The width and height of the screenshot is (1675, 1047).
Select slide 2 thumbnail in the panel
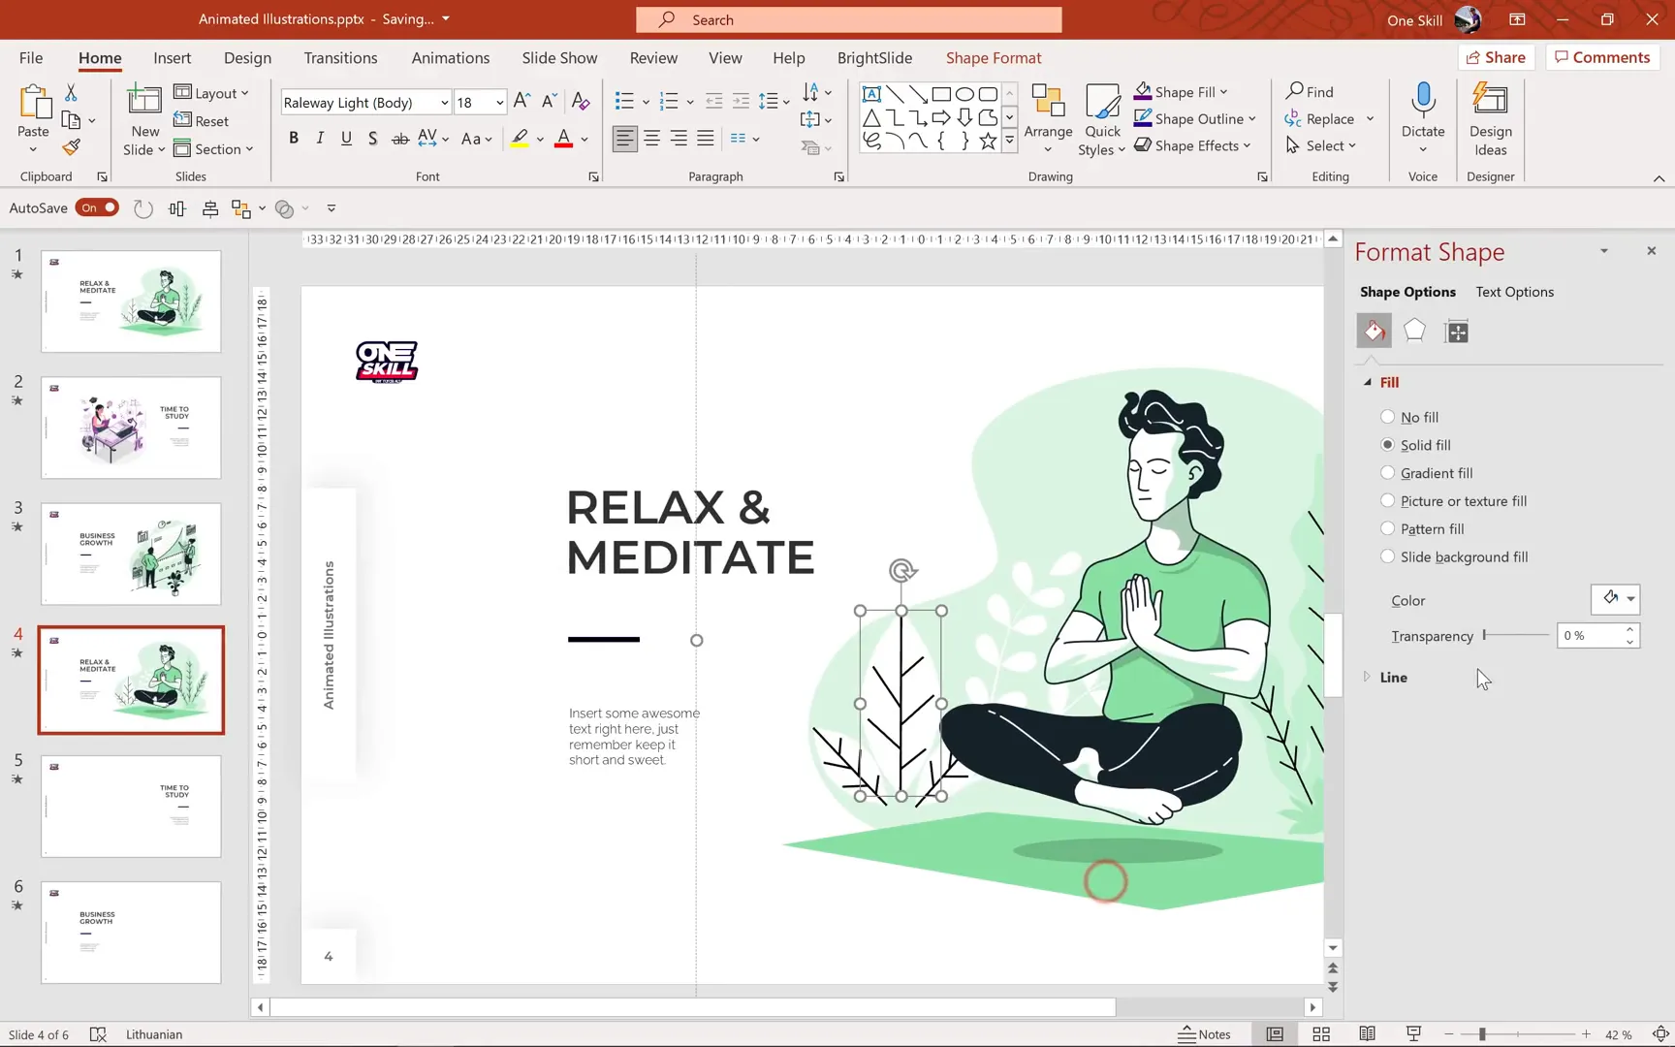tap(131, 428)
